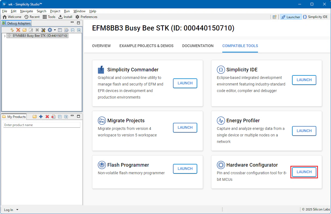The height and width of the screenshot is (214, 331).
Task: Click the Flash Programmer chip icon
Action: 102,165
